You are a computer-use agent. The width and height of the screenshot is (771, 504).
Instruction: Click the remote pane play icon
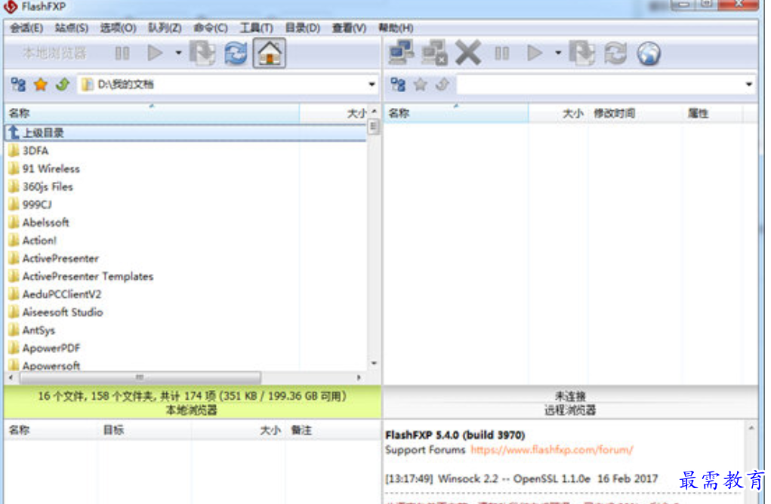tap(535, 53)
